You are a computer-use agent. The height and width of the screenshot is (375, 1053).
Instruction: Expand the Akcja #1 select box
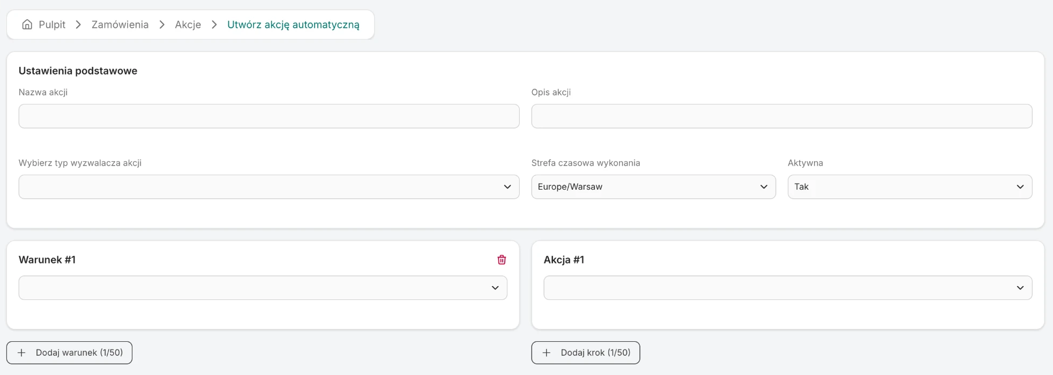788,288
